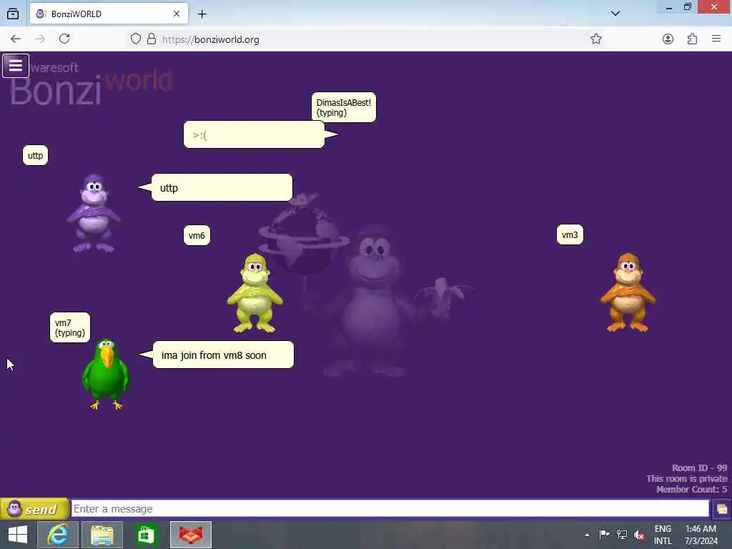
Task: Switch the ENG INTL input language
Action: point(663,535)
